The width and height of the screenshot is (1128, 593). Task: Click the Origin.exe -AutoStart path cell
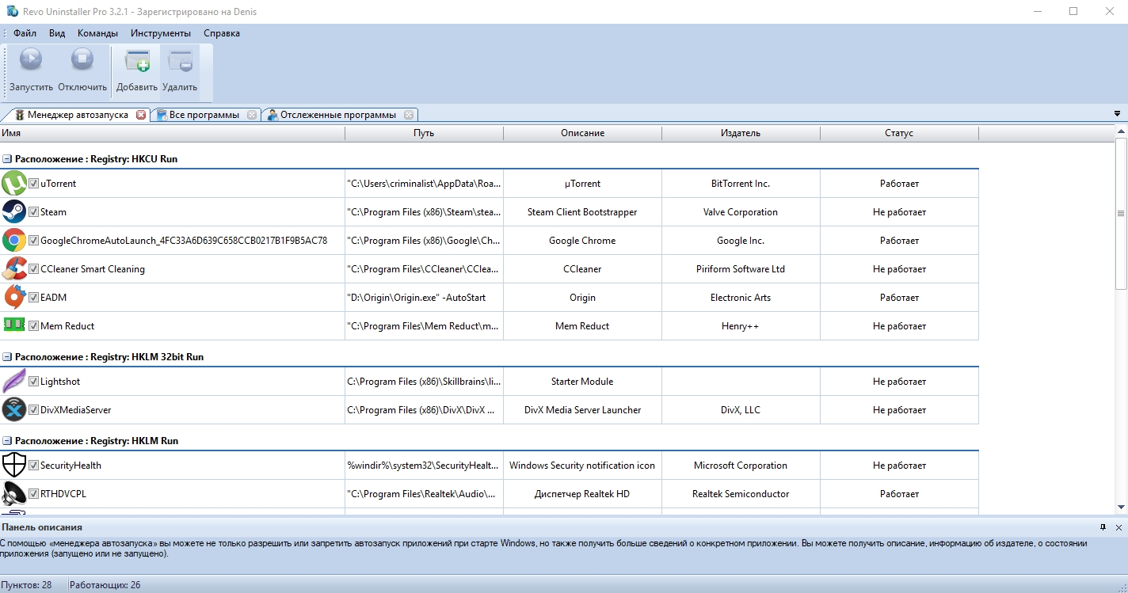425,298
